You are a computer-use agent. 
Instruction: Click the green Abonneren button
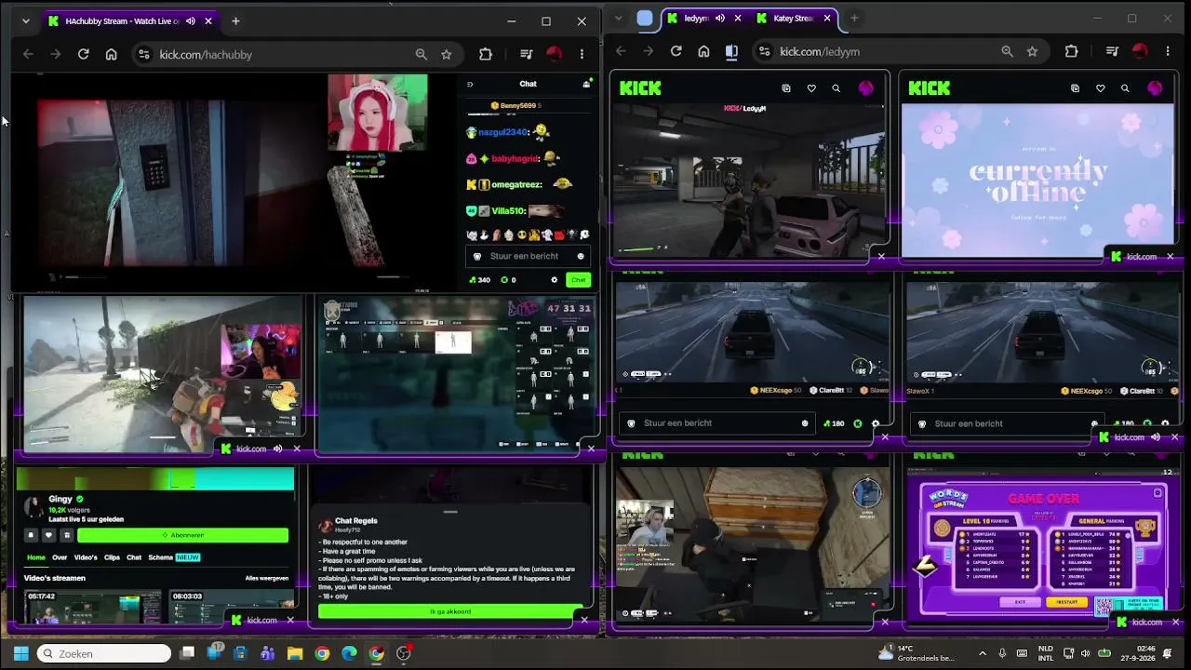coord(182,535)
